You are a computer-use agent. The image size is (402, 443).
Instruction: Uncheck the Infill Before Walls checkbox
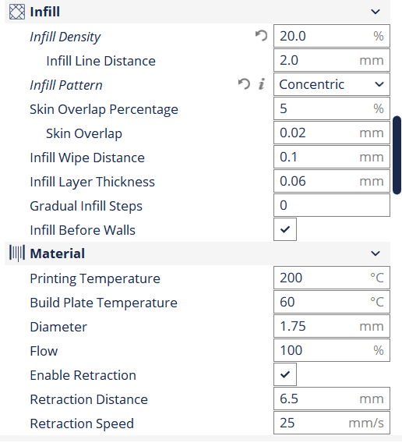(285, 229)
